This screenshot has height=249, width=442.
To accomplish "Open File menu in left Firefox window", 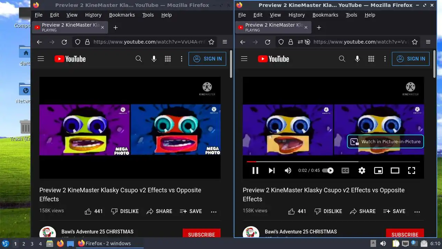I will point(39,15).
